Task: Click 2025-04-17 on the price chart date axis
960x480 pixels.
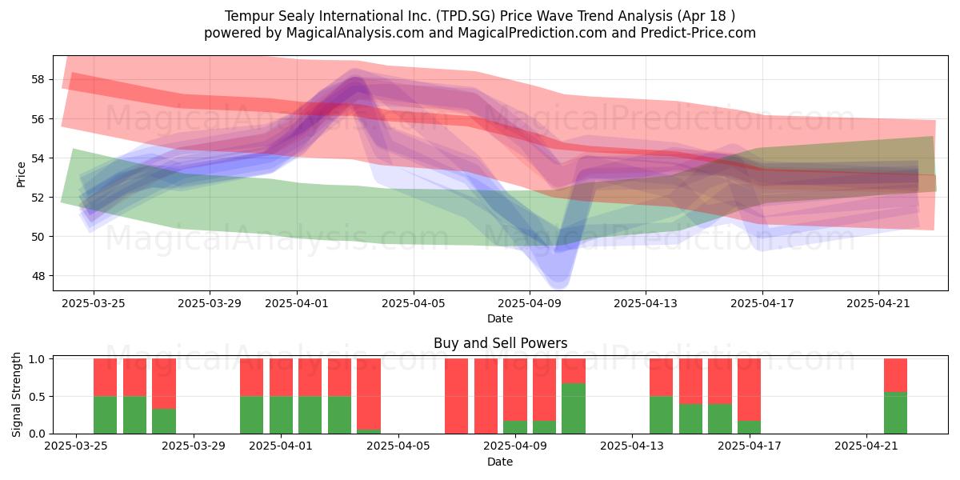Action: click(762, 303)
